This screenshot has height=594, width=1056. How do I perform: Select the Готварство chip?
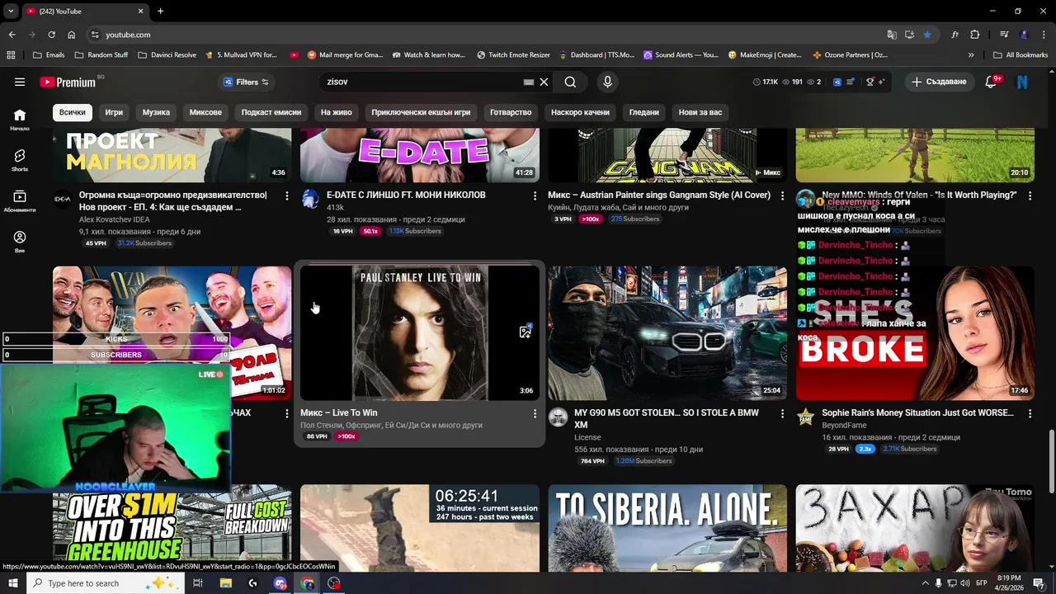(x=511, y=112)
